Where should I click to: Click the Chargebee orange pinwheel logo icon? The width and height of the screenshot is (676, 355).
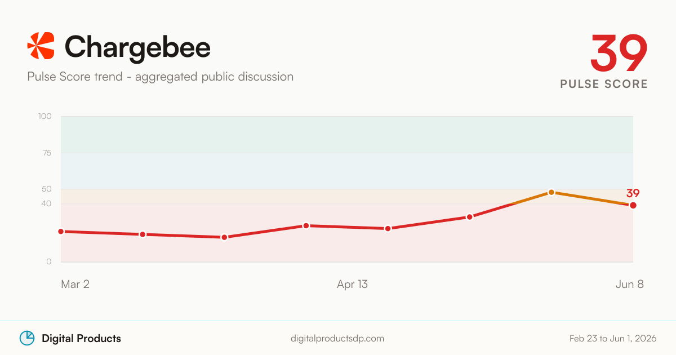click(41, 46)
